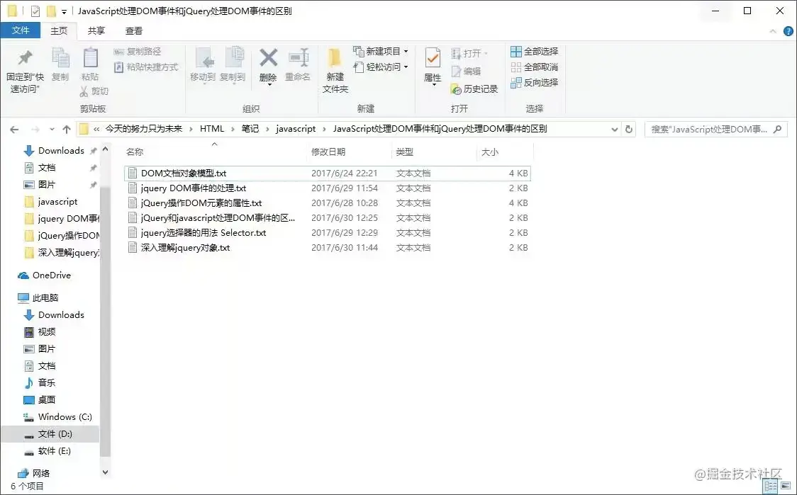The height and width of the screenshot is (495, 797).
Task: Open pinned 图片 in Quick access
Action: click(x=47, y=185)
